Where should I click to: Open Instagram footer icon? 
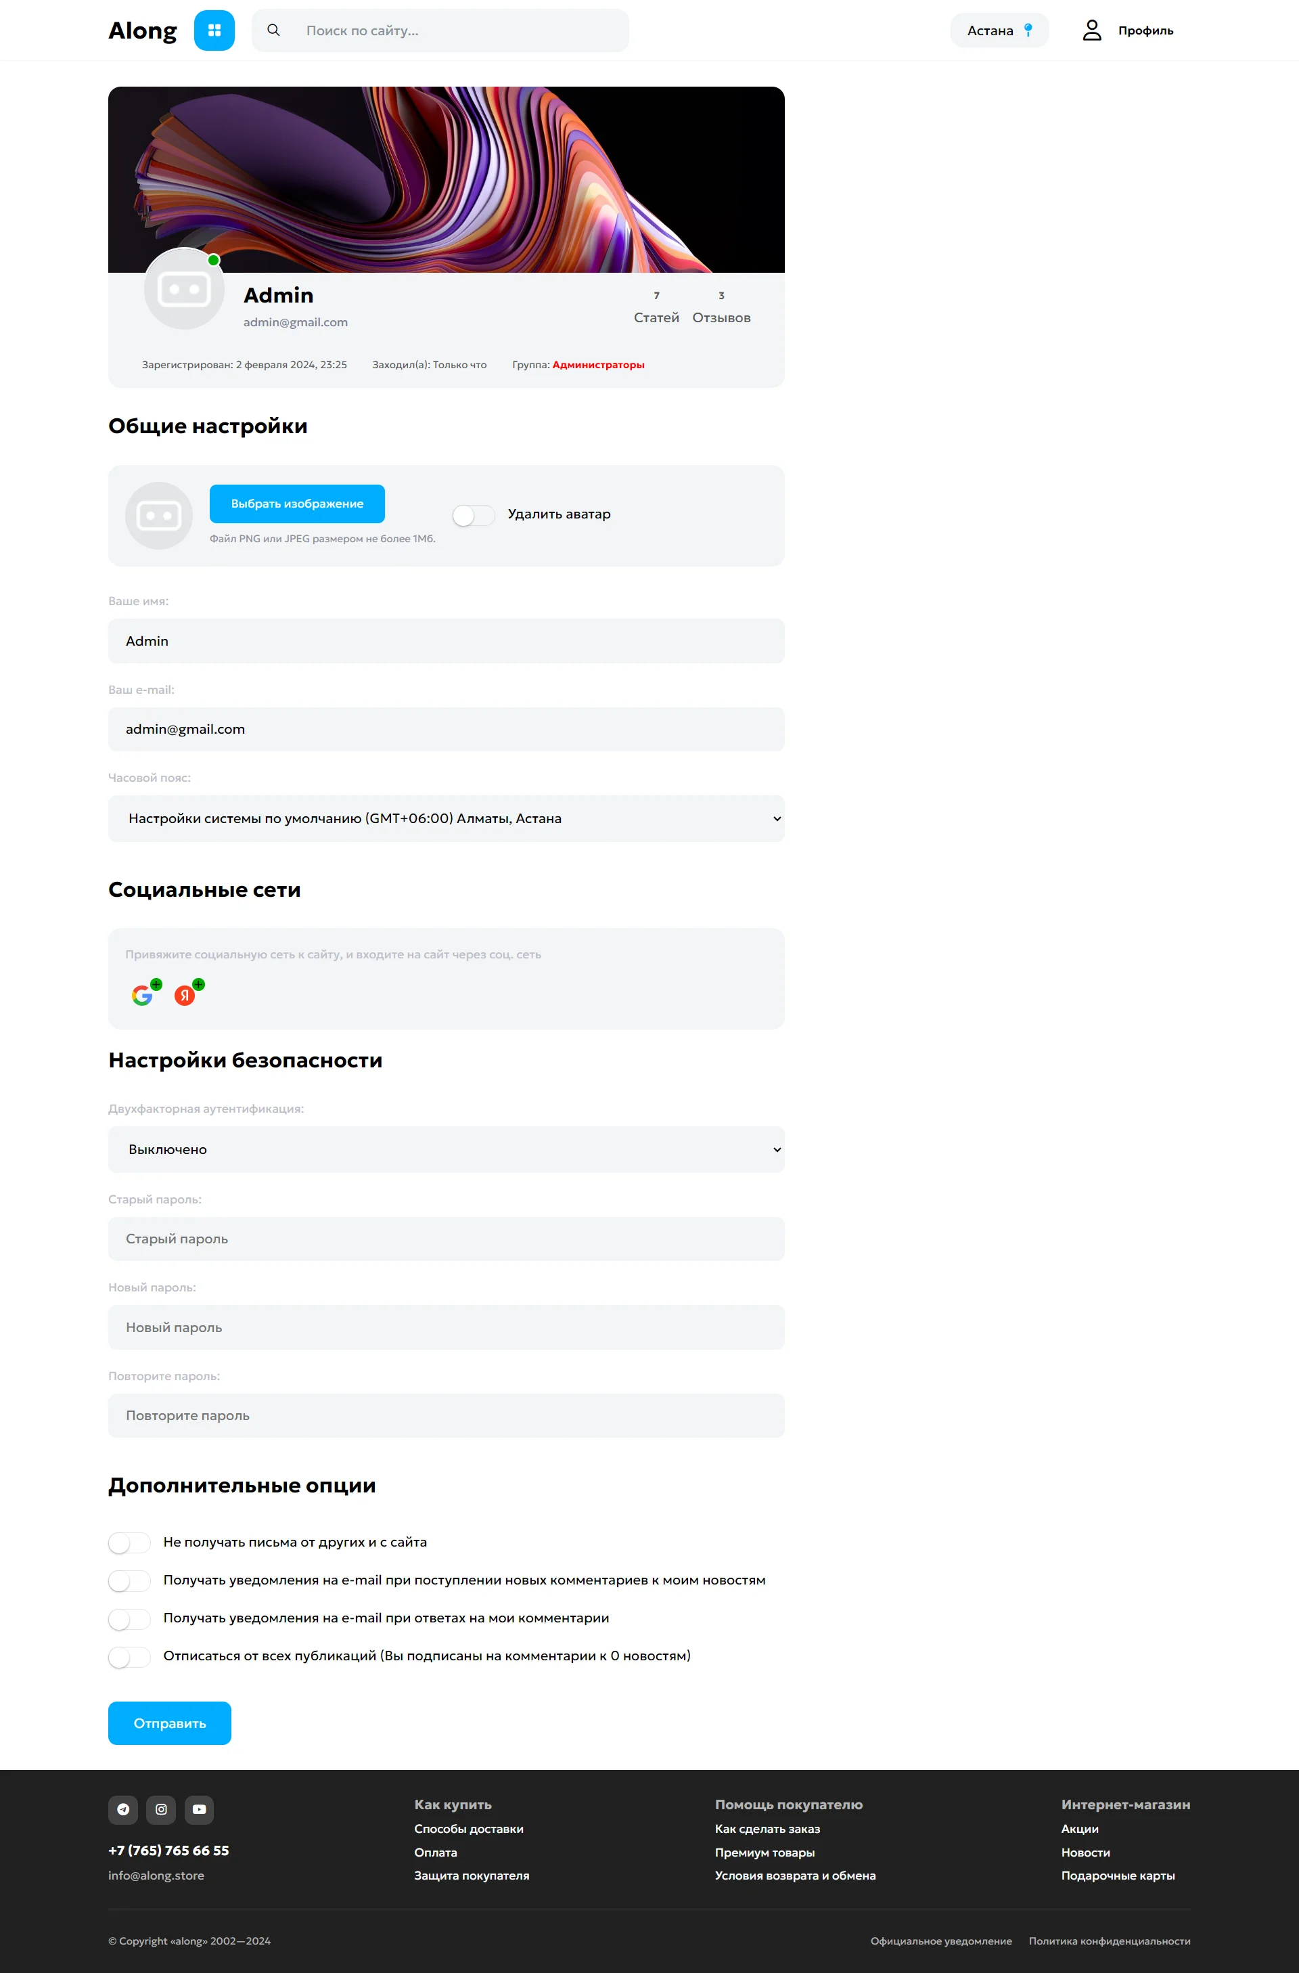(x=161, y=1809)
